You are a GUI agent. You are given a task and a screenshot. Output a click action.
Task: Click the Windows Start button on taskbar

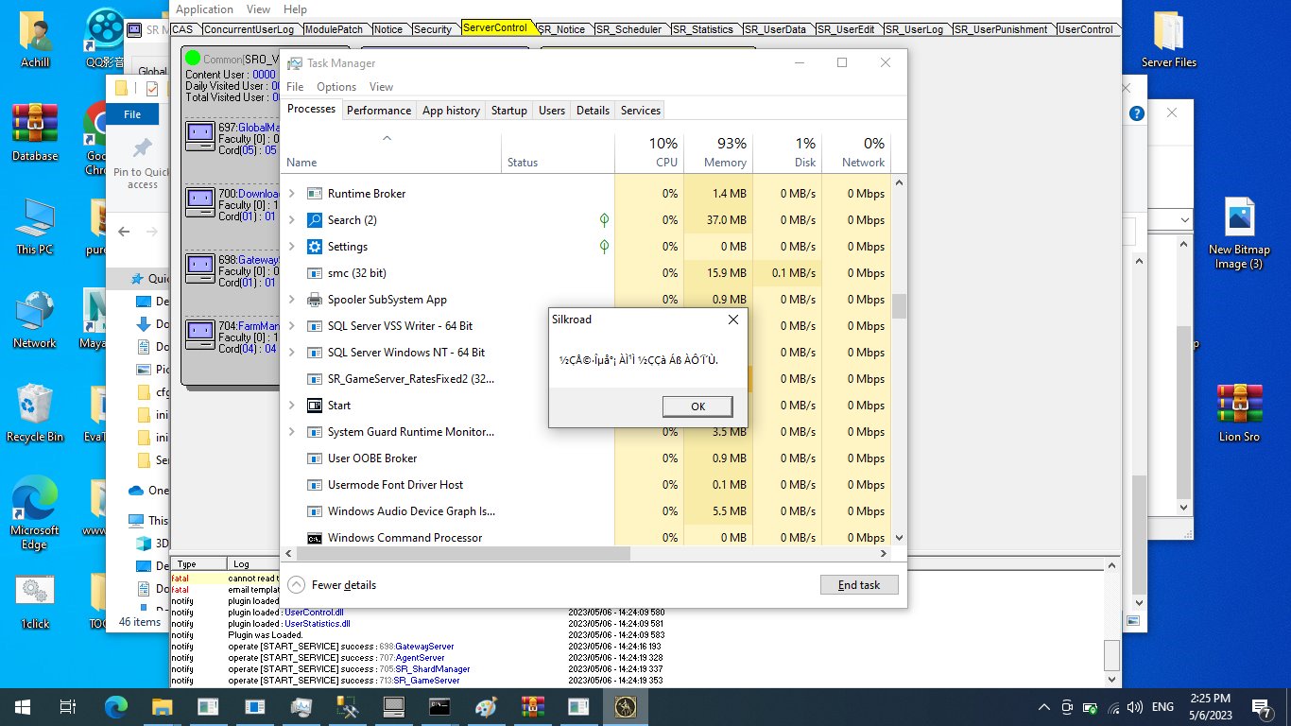point(22,706)
